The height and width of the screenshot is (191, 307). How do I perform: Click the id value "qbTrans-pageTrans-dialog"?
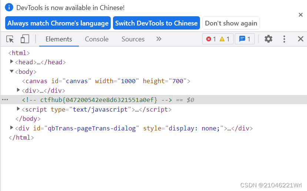click(x=91, y=128)
